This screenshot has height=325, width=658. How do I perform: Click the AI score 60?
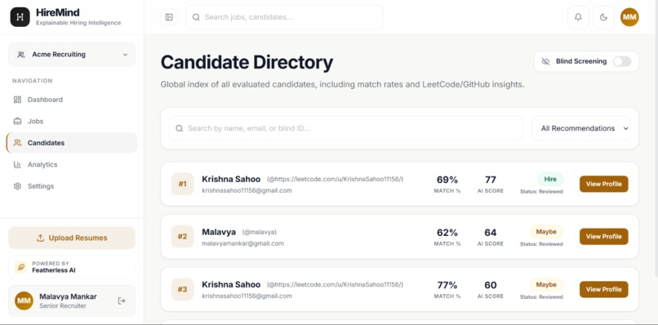click(x=490, y=286)
